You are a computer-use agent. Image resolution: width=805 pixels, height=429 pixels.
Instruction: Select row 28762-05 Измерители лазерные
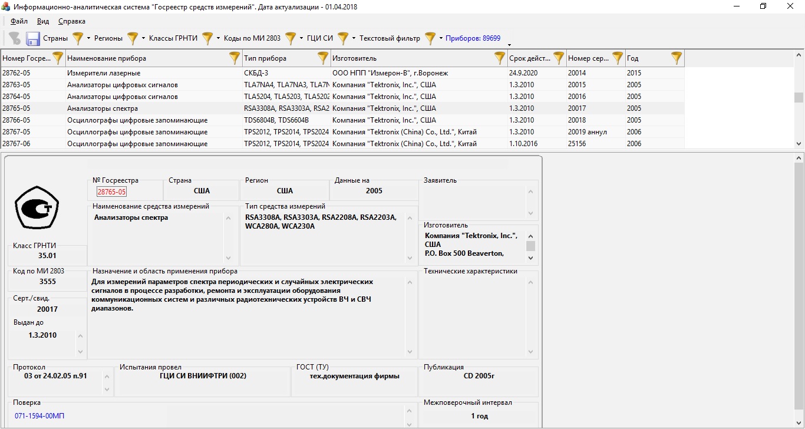[x=103, y=73]
